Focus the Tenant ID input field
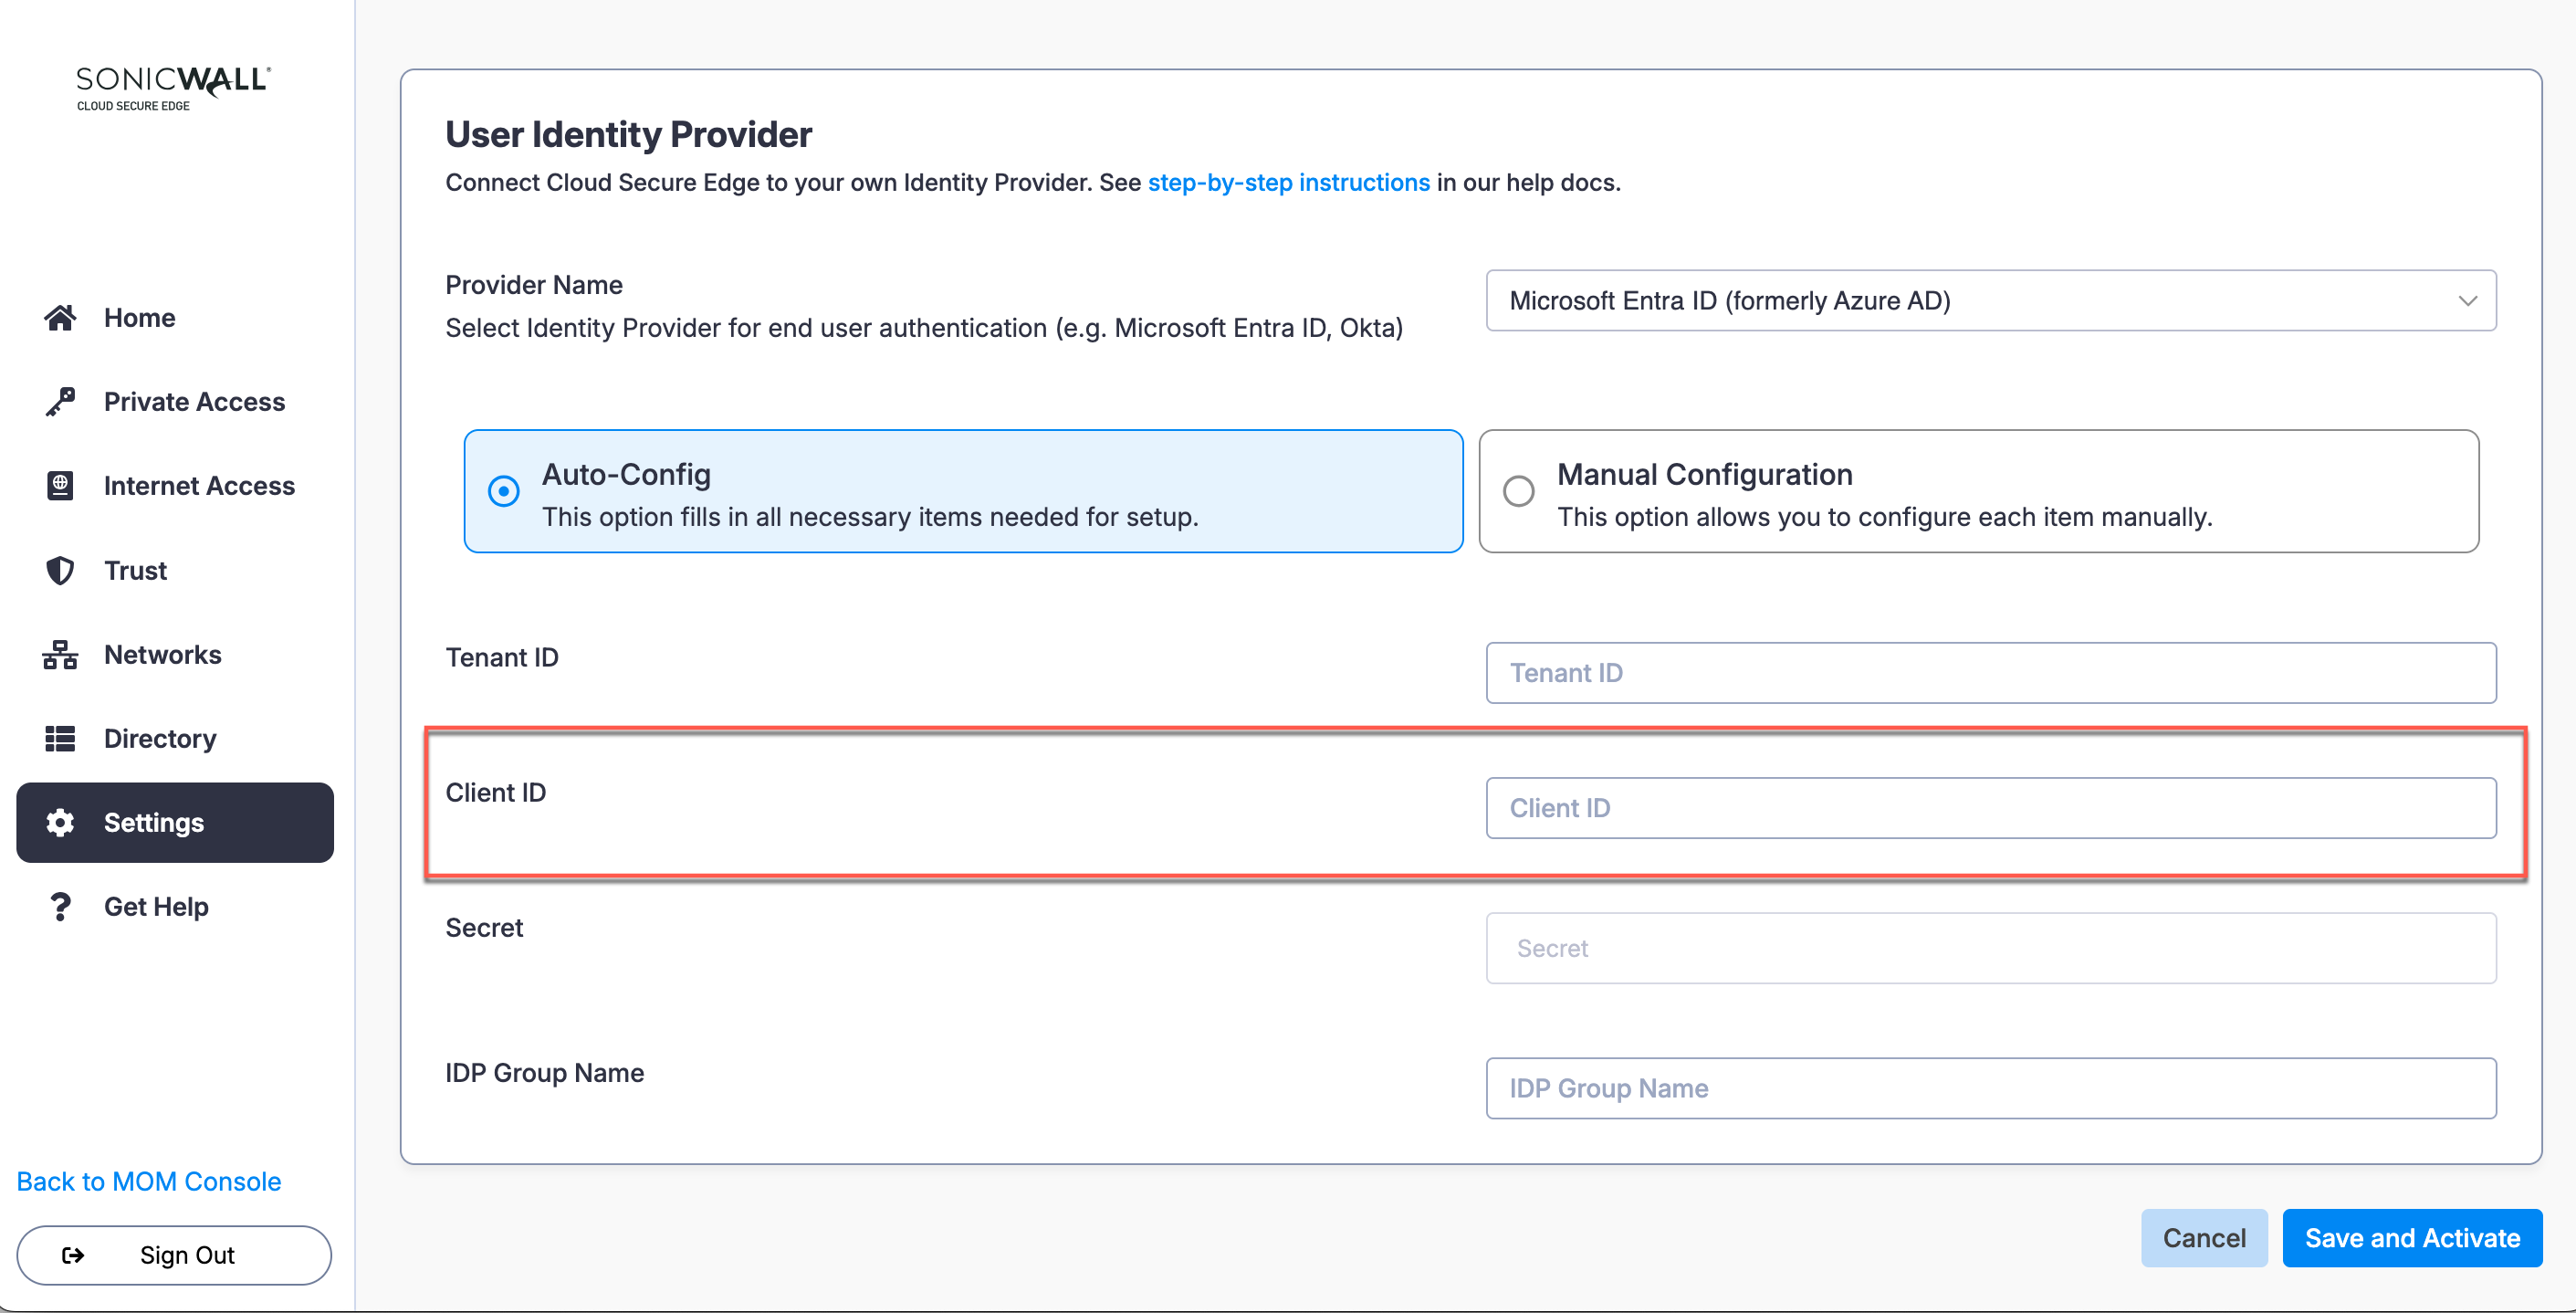Image resolution: width=2576 pixels, height=1313 pixels. [x=1990, y=673]
